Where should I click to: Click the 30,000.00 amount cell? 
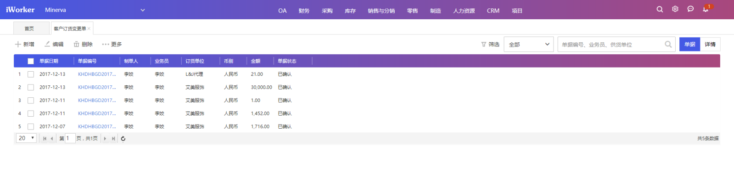(x=261, y=87)
